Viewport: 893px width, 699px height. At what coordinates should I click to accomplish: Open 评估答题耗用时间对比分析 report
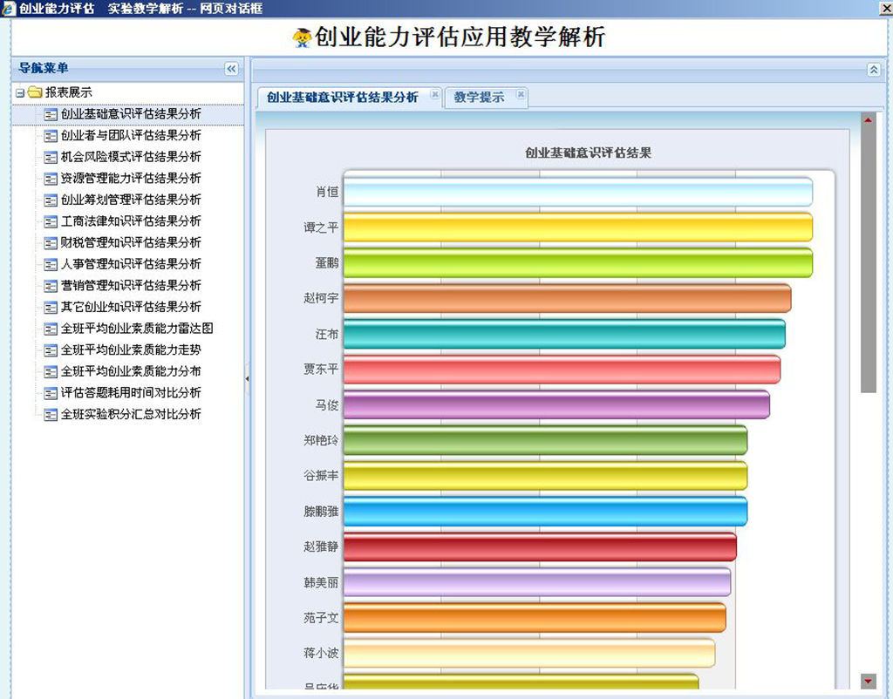(x=131, y=393)
